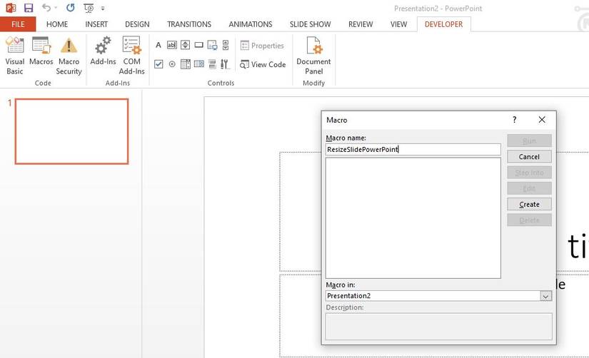Viewport: 589px width, 358px height.
Task: Insert a Label control
Action: pyautogui.click(x=158, y=45)
